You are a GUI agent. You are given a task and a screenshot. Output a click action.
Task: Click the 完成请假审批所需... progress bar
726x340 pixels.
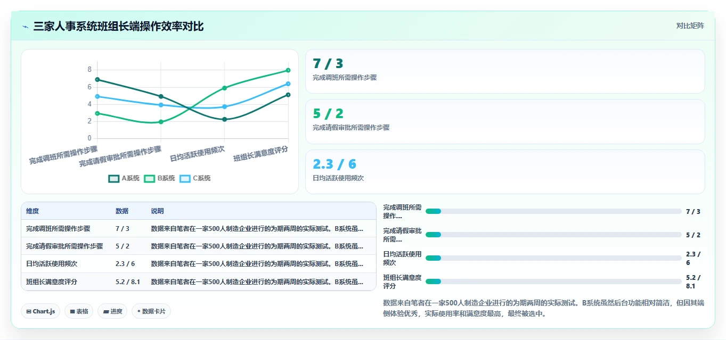553,235
